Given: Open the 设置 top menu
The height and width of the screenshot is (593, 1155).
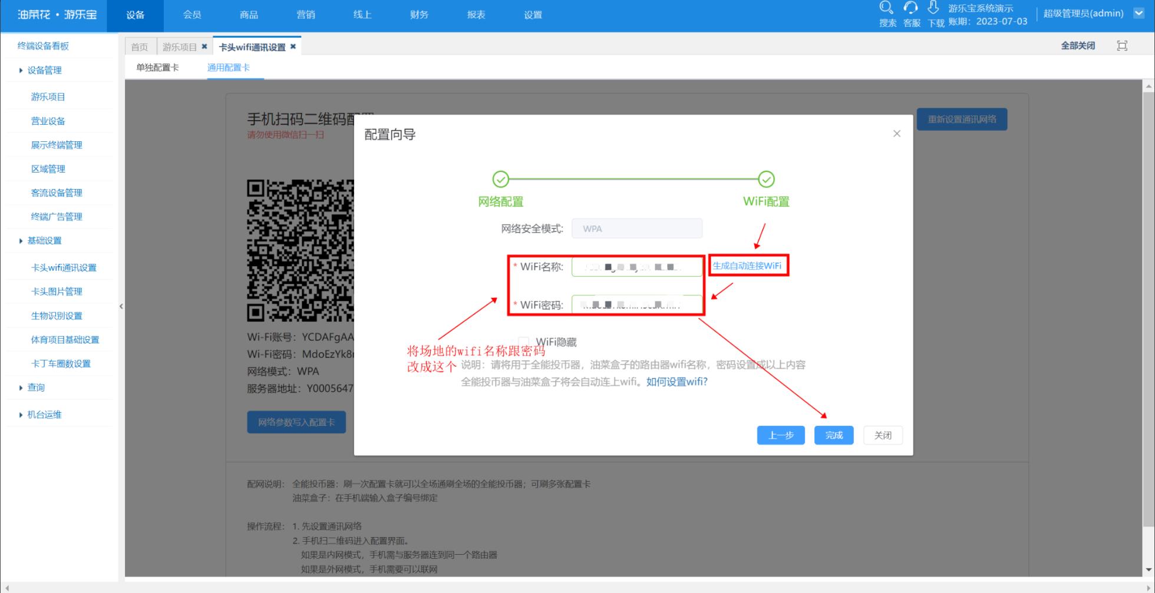Looking at the screenshot, I should pos(533,15).
